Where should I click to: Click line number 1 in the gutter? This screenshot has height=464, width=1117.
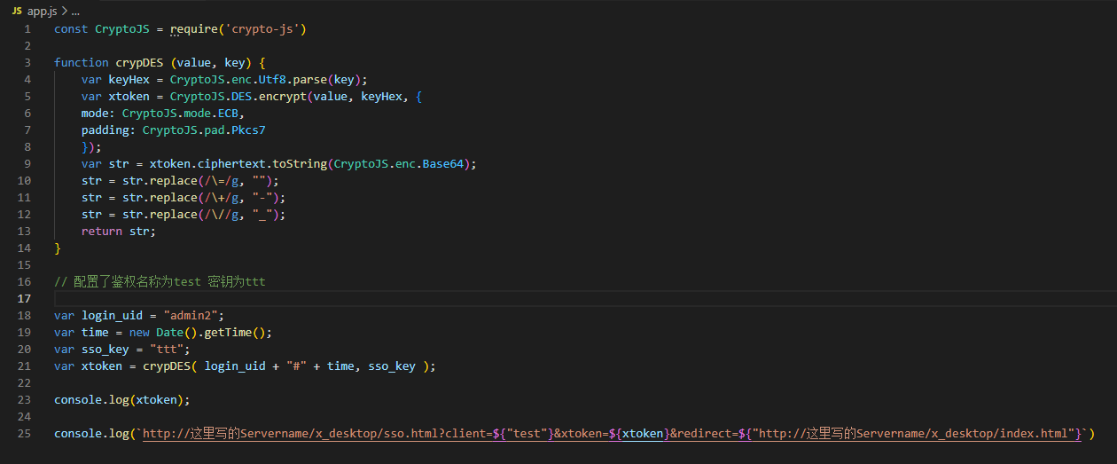pos(27,29)
